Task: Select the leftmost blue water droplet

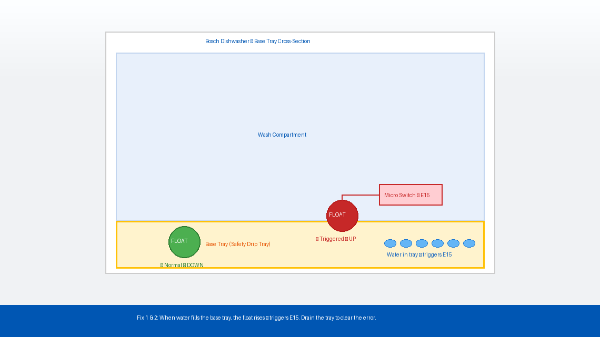Action: (390, 243)
